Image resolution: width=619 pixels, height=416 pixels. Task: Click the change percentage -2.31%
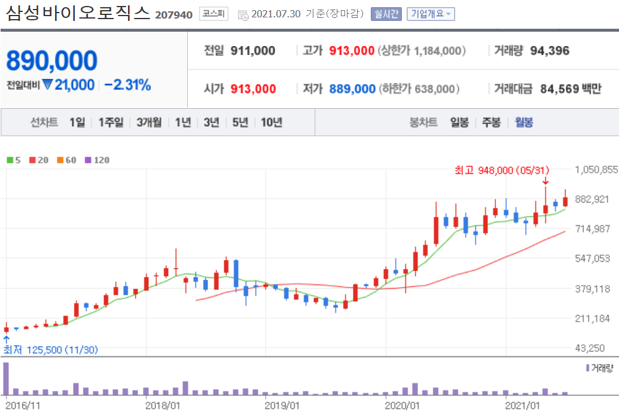(x=127, y=85)
